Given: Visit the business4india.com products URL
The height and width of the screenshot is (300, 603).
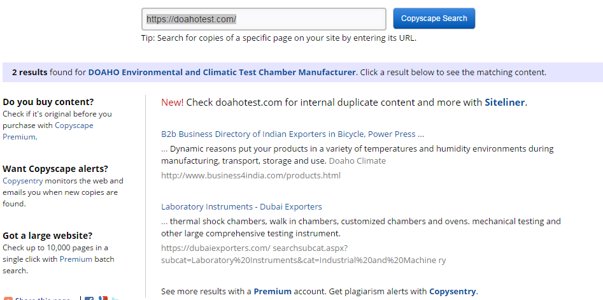Looking at the screenshot, I should (251, 175).
